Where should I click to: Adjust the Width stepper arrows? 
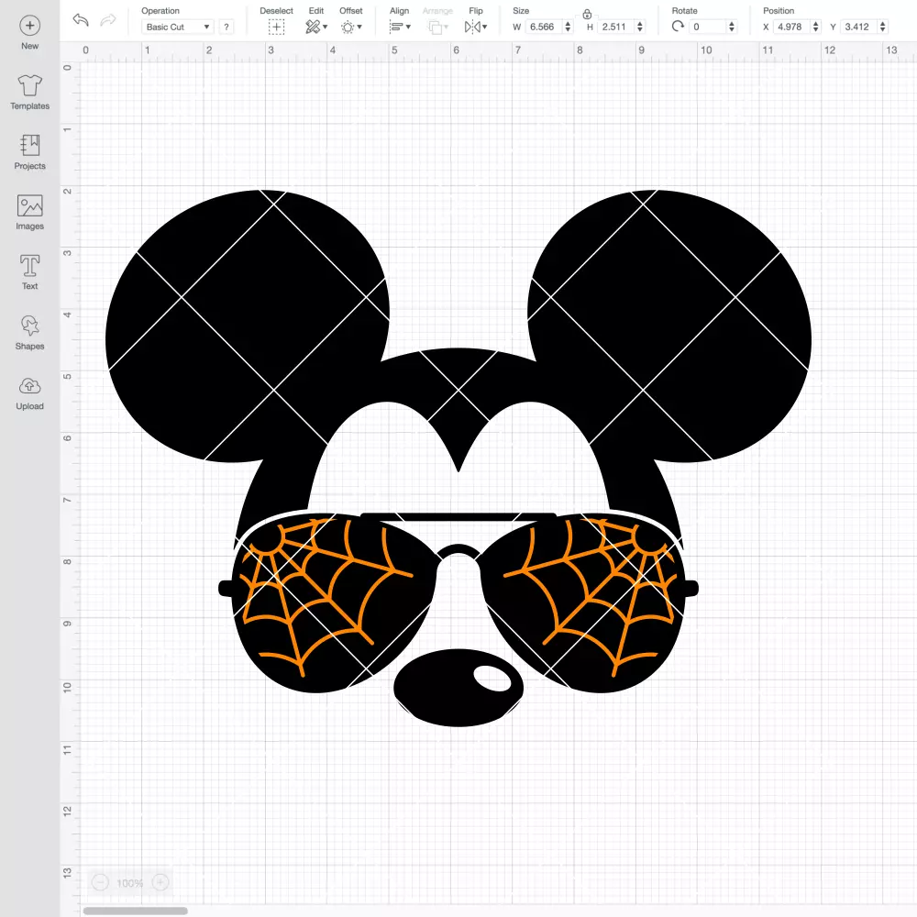tap(568, 27)
